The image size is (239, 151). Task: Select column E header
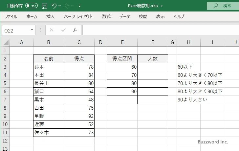[x=122, y=42]
